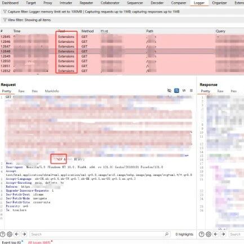The image size is (244, 244).
Task: Open the MarkInfo tab in Request
Action: 52,91
